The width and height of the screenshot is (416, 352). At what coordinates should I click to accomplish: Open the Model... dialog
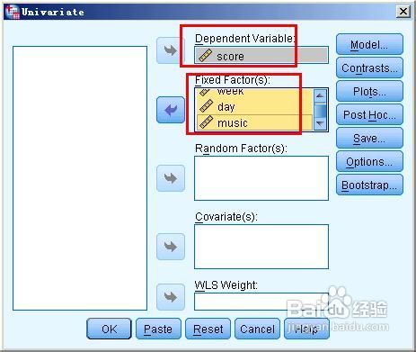[369, 45]
